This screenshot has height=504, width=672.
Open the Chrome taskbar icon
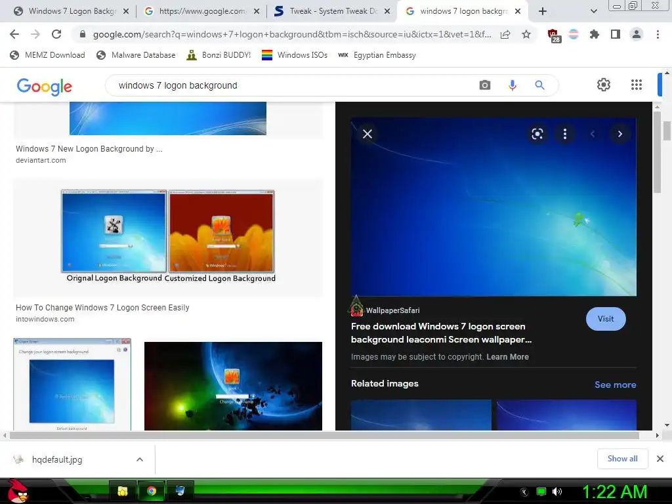point(152,491)
